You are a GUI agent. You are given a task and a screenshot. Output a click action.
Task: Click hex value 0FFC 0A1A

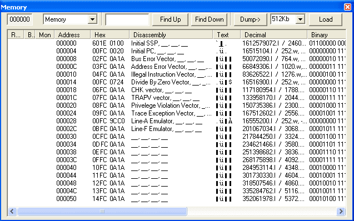point(108,160)
